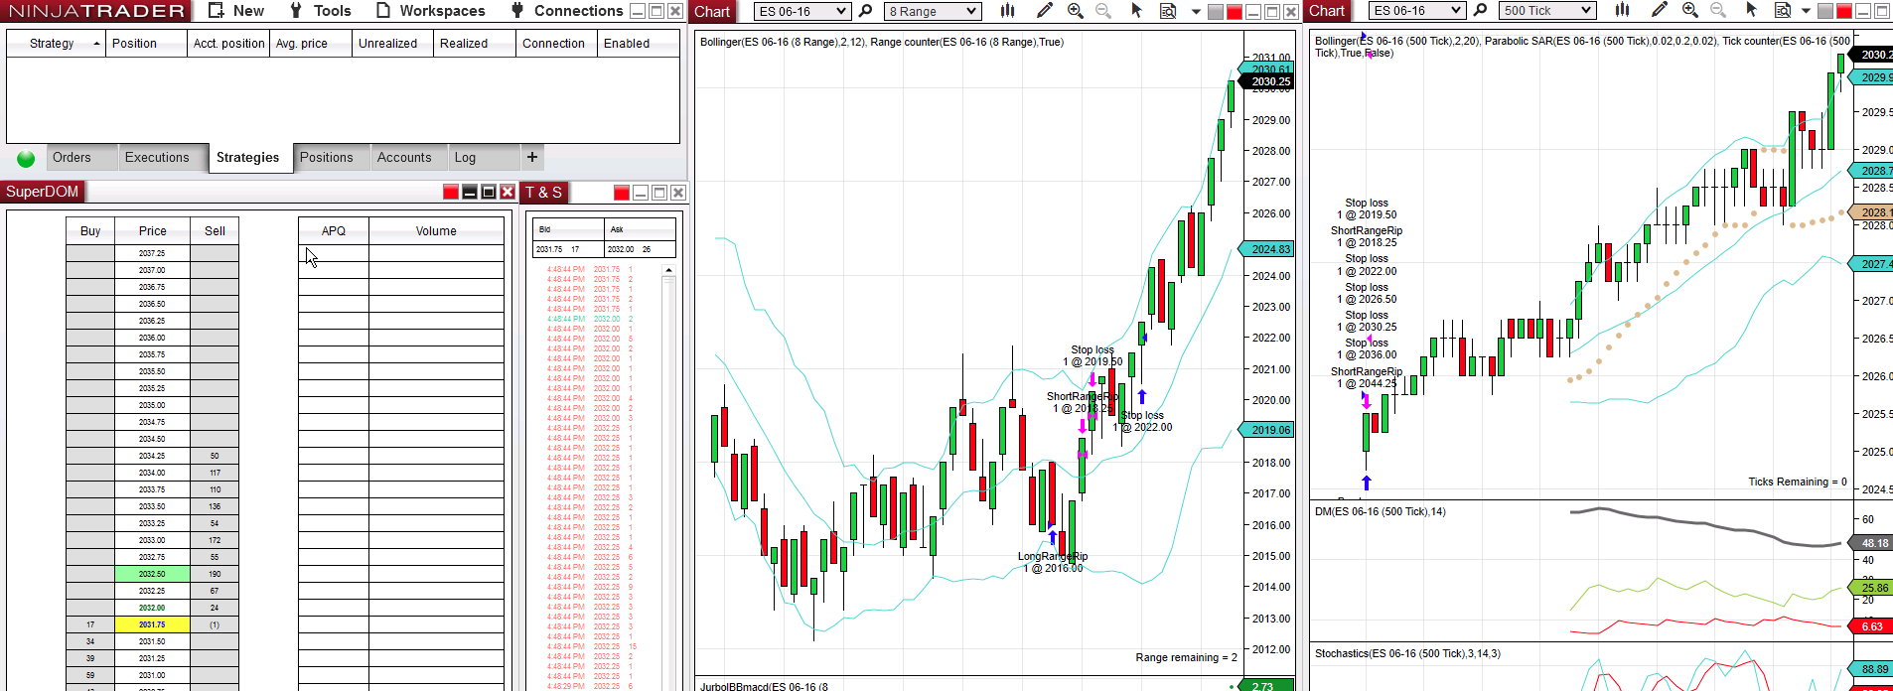Click gray link button in 500 Tick chart
This screenshot has height=691, width=1893.
point(1825,12)
